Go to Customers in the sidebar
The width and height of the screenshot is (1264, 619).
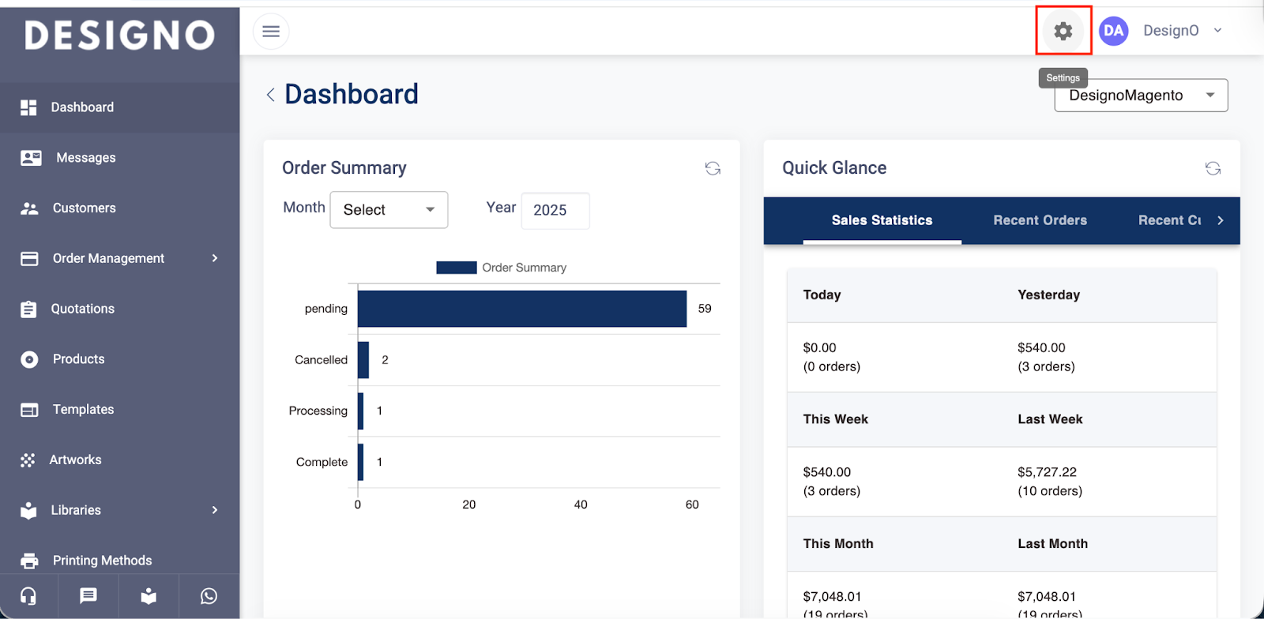point(84,208)
